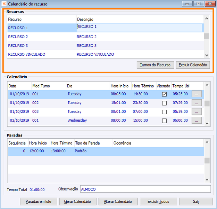
Task: Open Turnos do Recurso
Action: point(155,65)
